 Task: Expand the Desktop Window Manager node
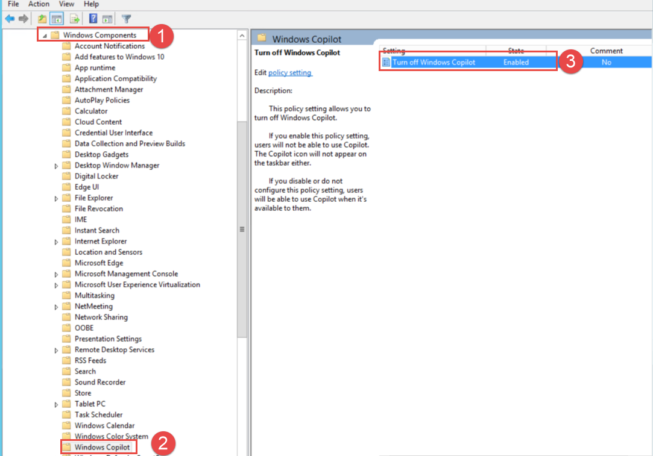56,166
